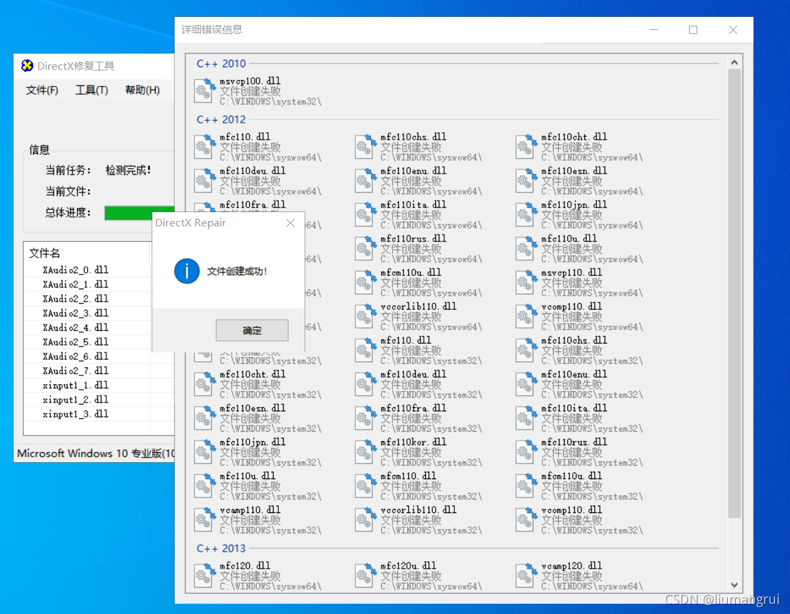Click the vertical scrollbar thumb in error list

click(x=734, y=293)
